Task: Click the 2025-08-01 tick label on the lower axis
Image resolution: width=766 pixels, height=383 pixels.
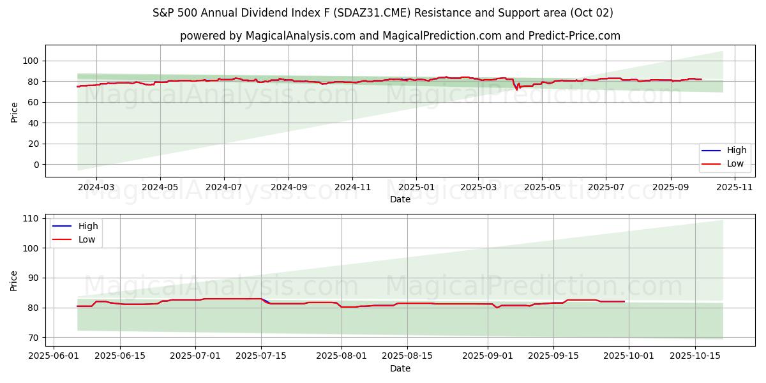Action: click(x=341, y=356)
